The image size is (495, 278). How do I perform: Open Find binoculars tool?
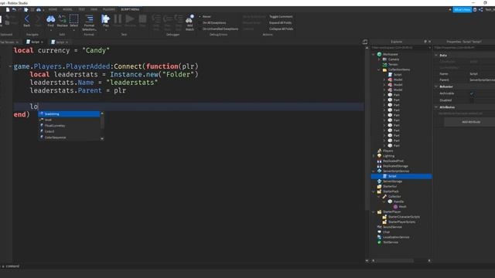[50, 19]
